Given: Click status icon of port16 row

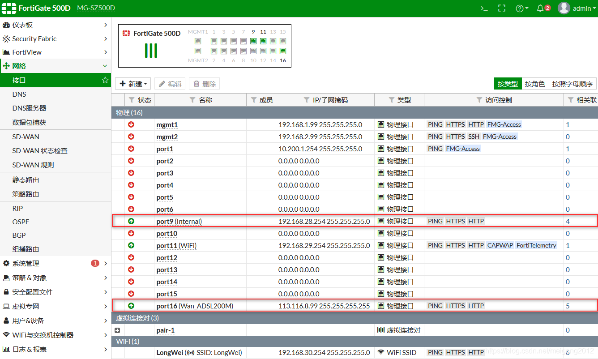Looking at the screenshot, I should [x=131, y=306].
